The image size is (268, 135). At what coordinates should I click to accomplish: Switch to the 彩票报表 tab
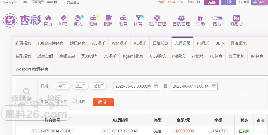click(23, 43)
